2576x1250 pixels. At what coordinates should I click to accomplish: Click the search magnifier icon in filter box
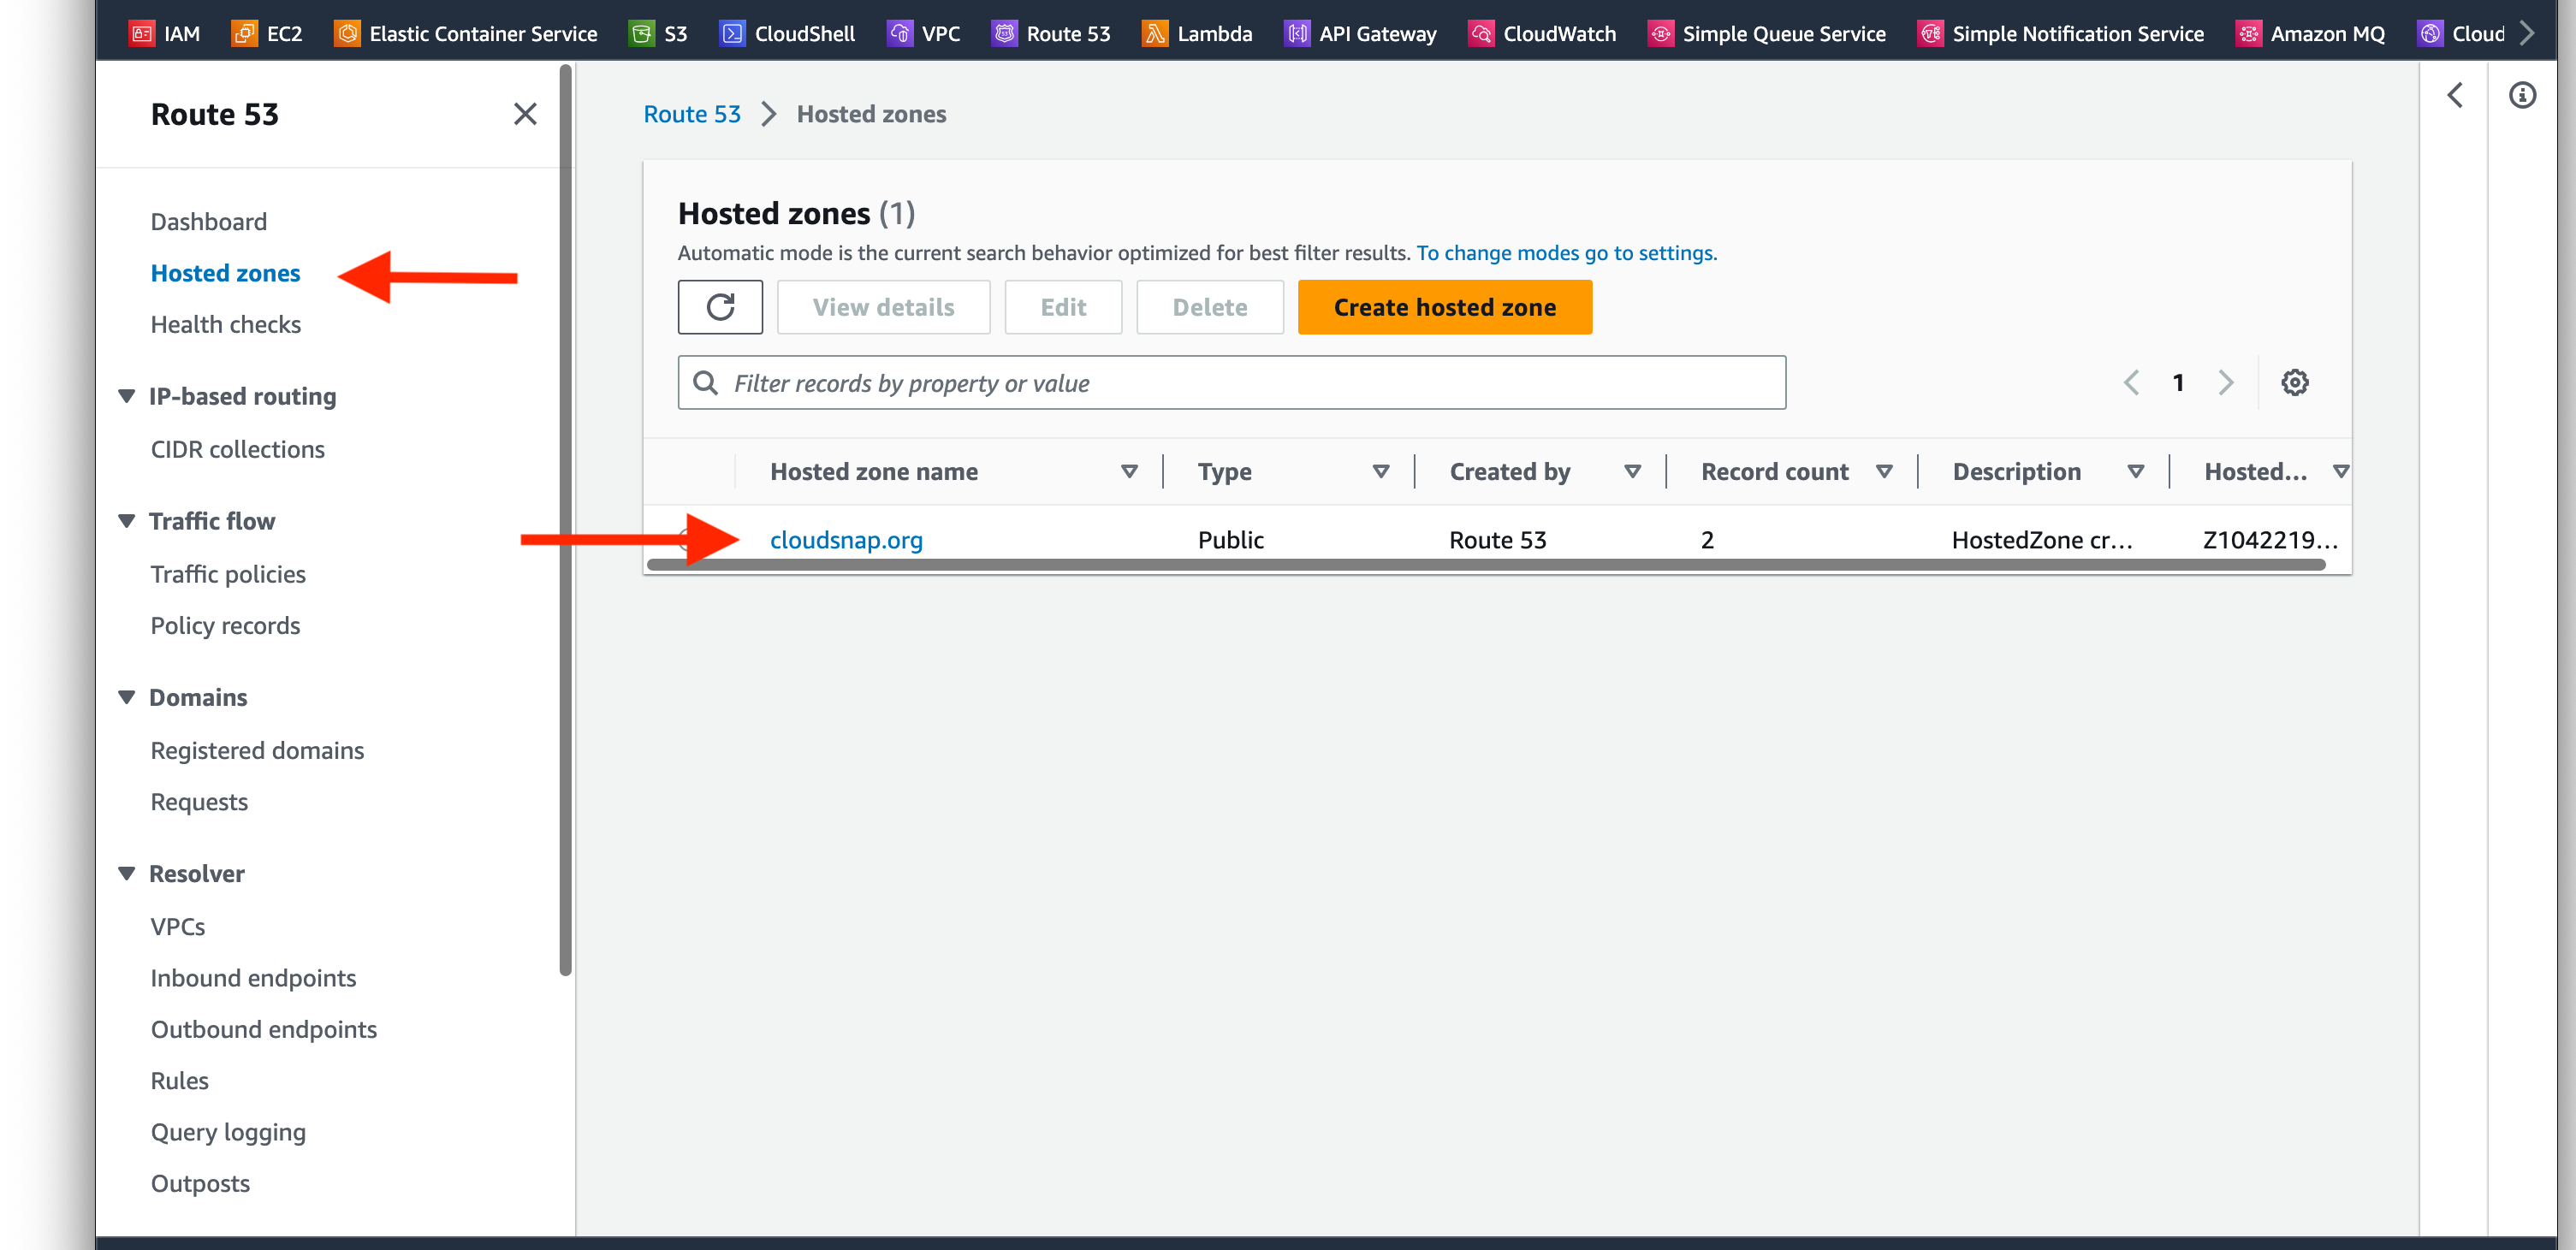[x=705, y=383]
